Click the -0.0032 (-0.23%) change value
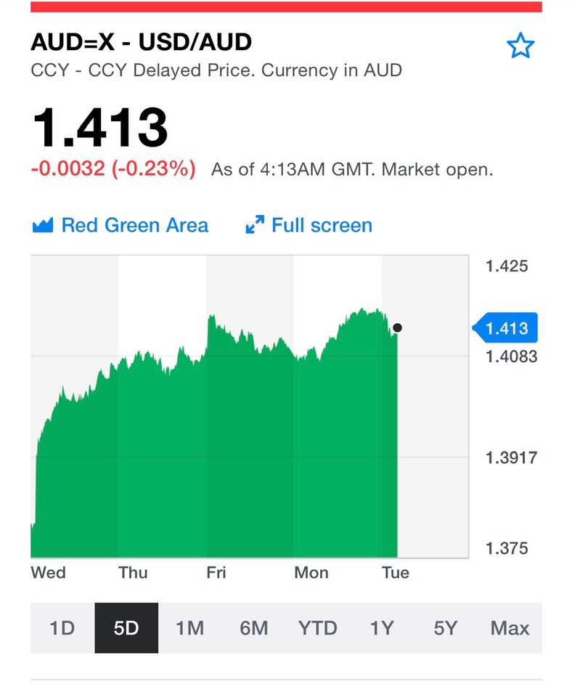The width and height of the screenshot is (572, 697). point(113,168)
